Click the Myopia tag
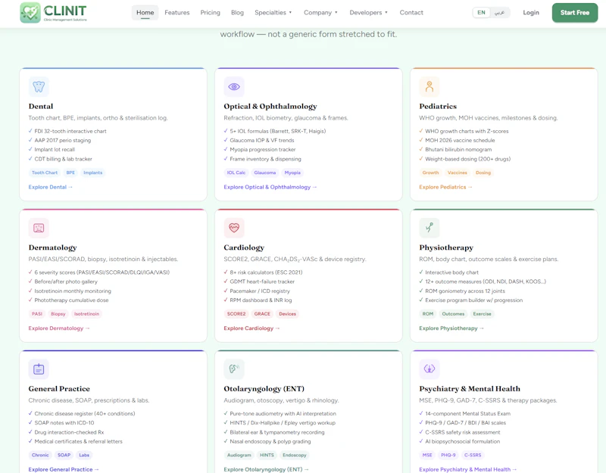 292,173
